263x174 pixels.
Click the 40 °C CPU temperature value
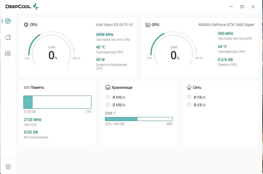[x=101, y=47]
